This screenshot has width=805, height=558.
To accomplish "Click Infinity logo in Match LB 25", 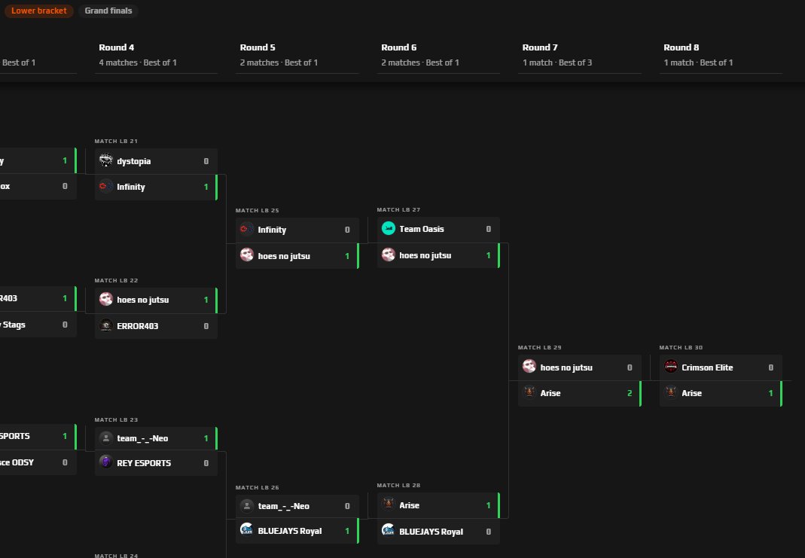I will point(247,230).
